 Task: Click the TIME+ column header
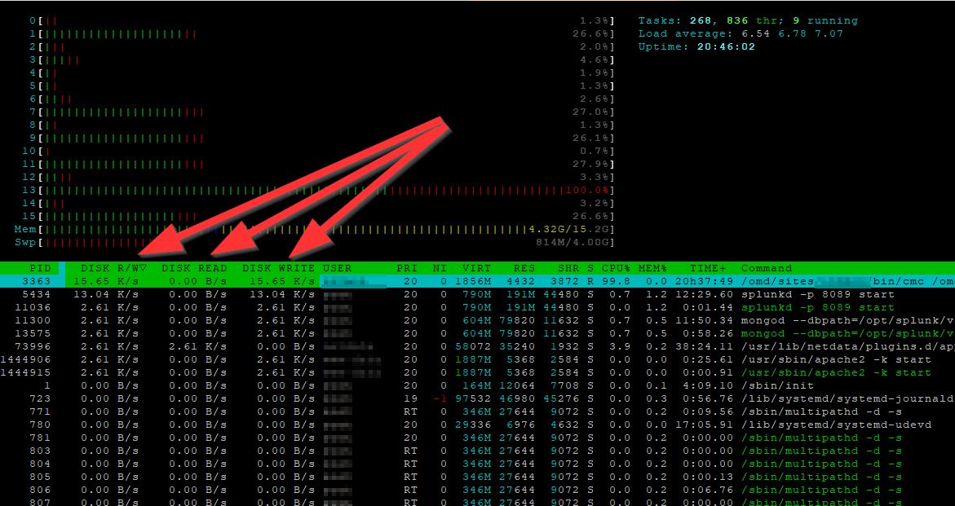tap(707, 268)
